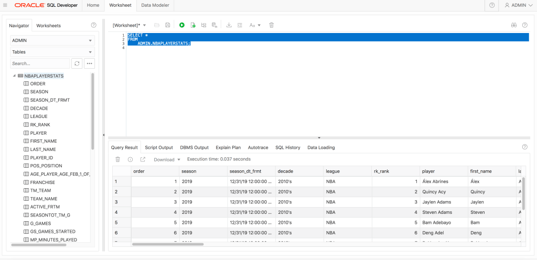This screenshot has height=260, width=537.
Task: Open the SQL History tab
Action: 288,148
